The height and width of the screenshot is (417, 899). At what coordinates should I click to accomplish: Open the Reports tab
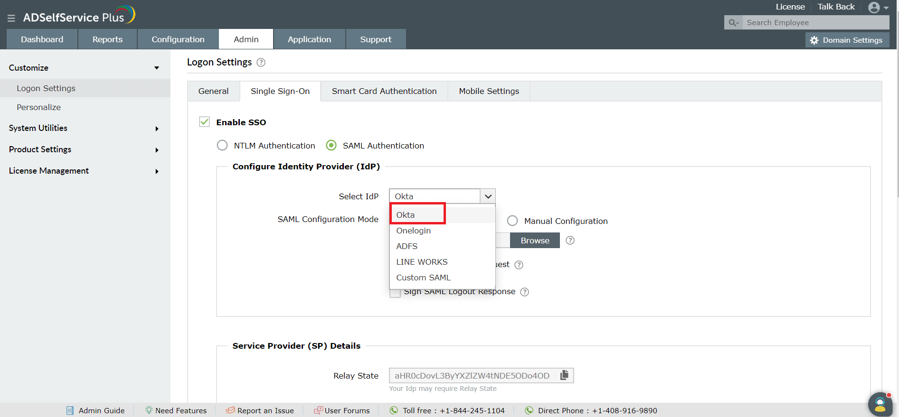pyautogui.click(x=108, y=39)
